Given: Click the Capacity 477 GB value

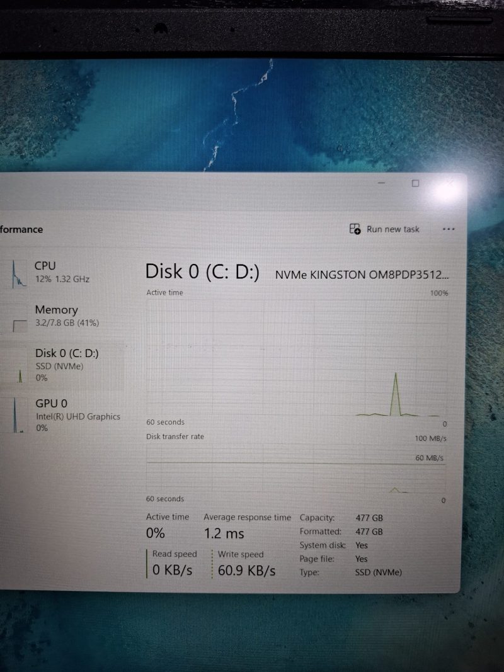Looking at the screenshot, I should pos(369,518).
